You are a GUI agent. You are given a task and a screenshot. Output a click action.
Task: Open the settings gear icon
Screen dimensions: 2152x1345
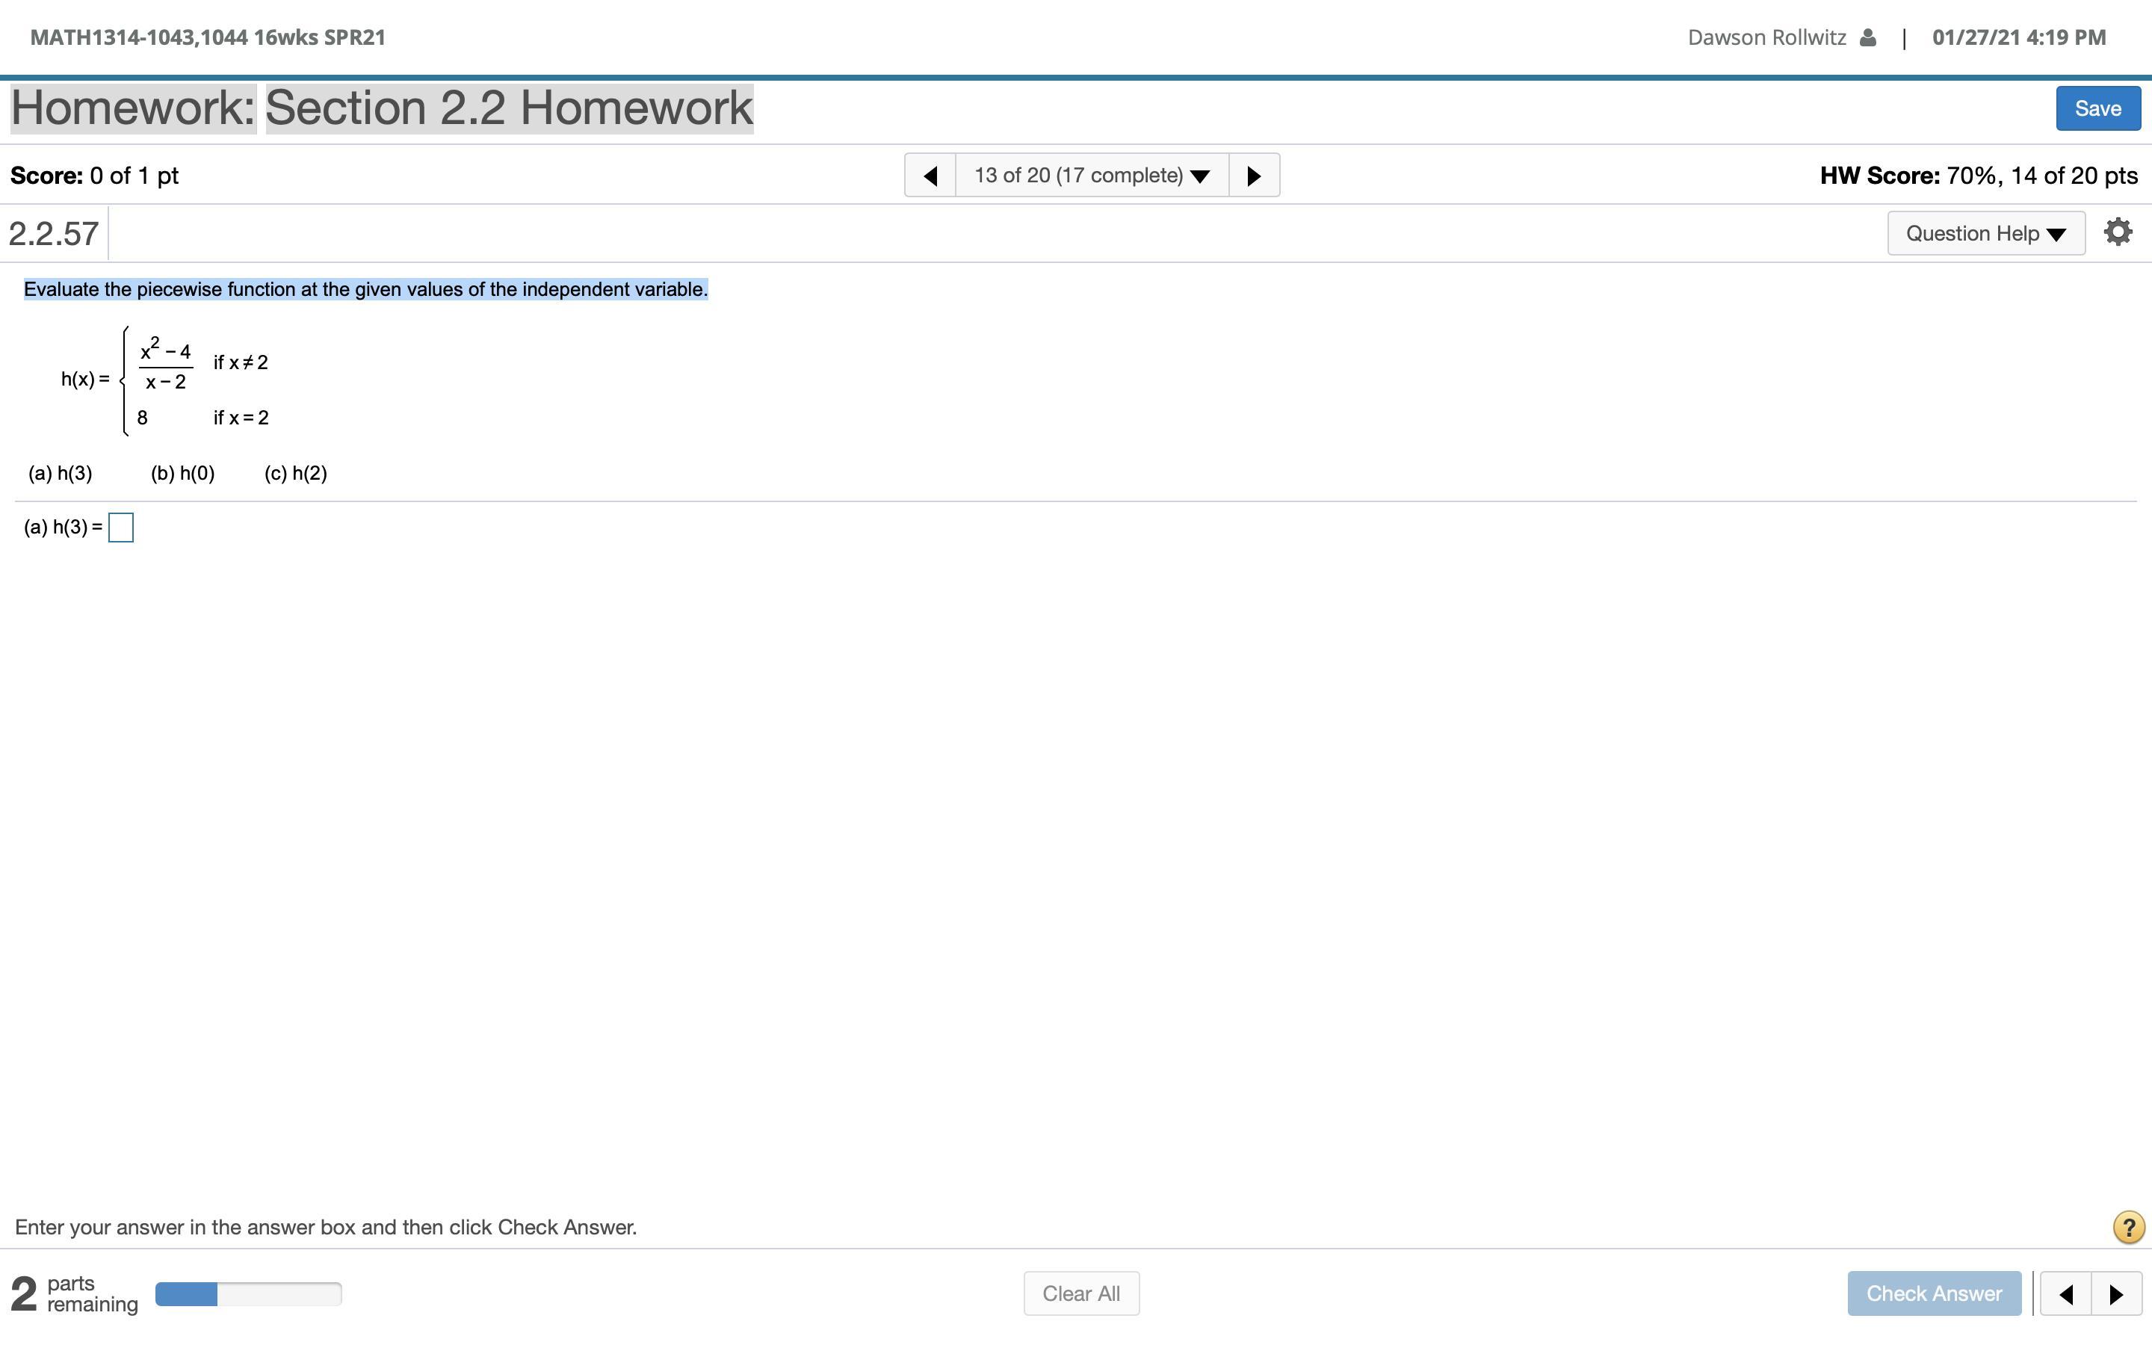tap(2118, 232)
